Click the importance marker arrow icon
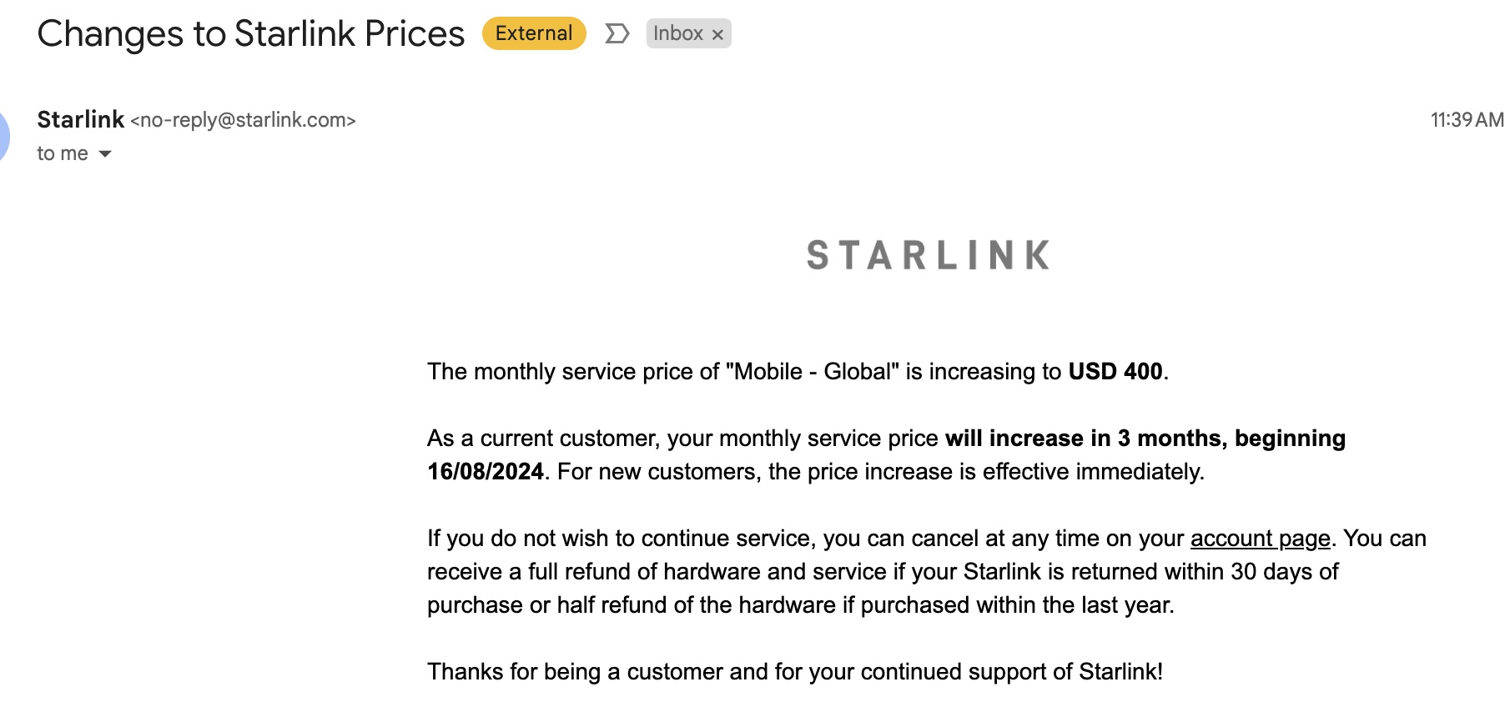Screen dimensions: 1505x722 pyautogui.click(x=617, y=34)
